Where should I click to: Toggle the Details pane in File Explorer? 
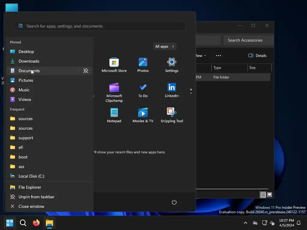point(257,55)
